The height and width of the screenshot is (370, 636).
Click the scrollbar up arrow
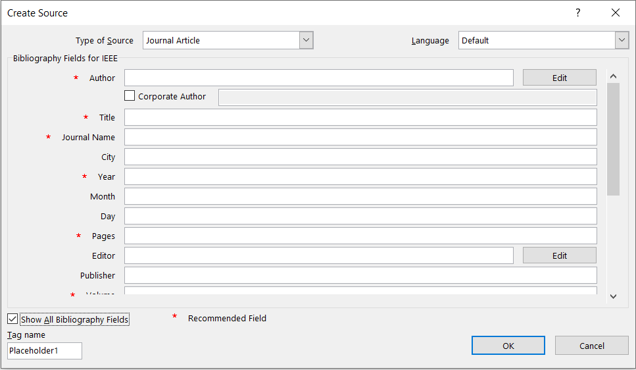(613, 76)
